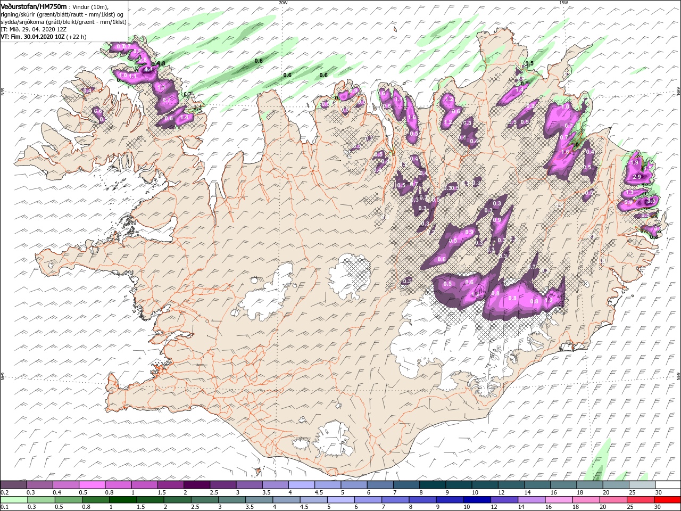This screenshot has height=511, width=681.
Task: Pick the lightest green 0.1 rain scale swatch
Action: 14,500
